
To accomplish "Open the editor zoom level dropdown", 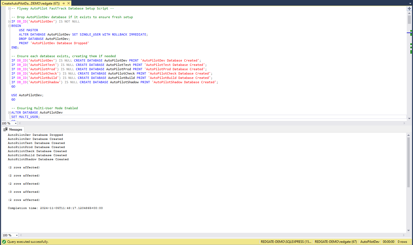I will tap(16, 124).
